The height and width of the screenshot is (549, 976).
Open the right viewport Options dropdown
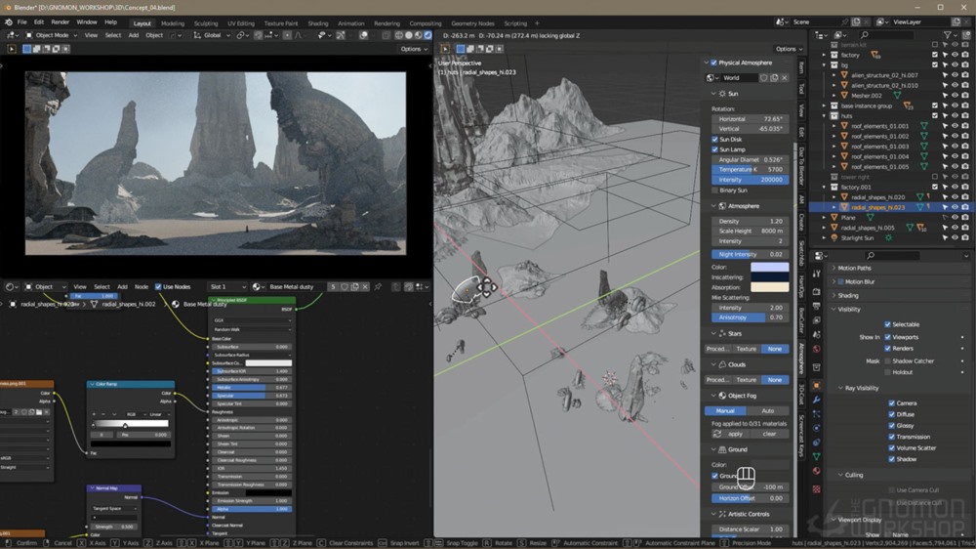click(789, 49)
